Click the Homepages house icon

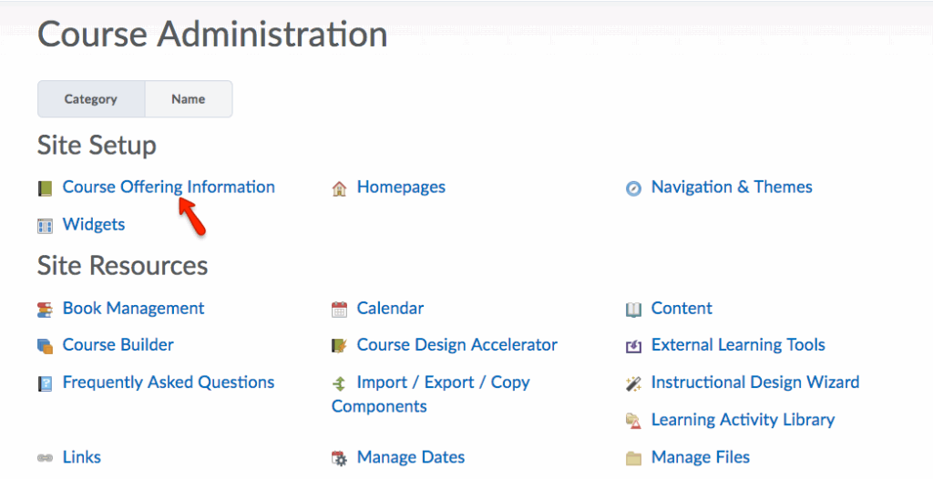click(339, 189)
